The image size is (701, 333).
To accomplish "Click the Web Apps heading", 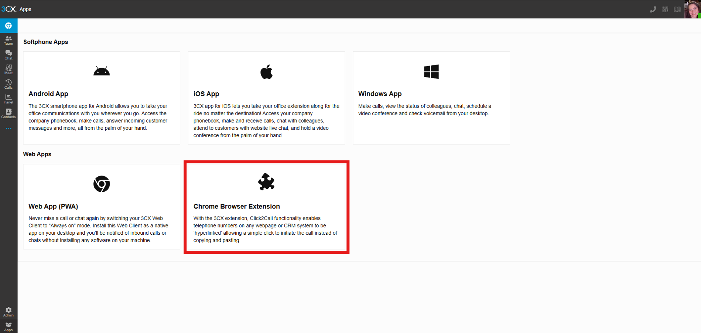I will tap(37, 154).
